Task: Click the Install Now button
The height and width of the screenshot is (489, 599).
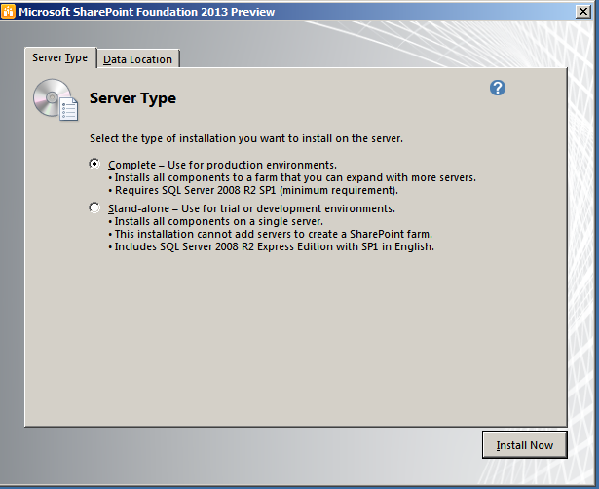Action: [525, 445]
